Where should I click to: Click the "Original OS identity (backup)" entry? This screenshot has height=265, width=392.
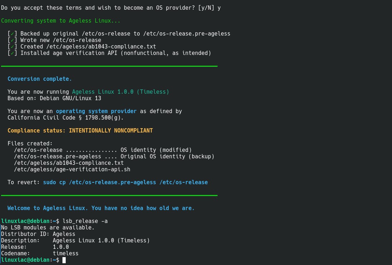(x=167, y=157)
